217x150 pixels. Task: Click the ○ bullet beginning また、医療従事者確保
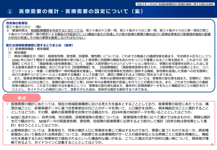pyautogui.click(x=10, y=78)
